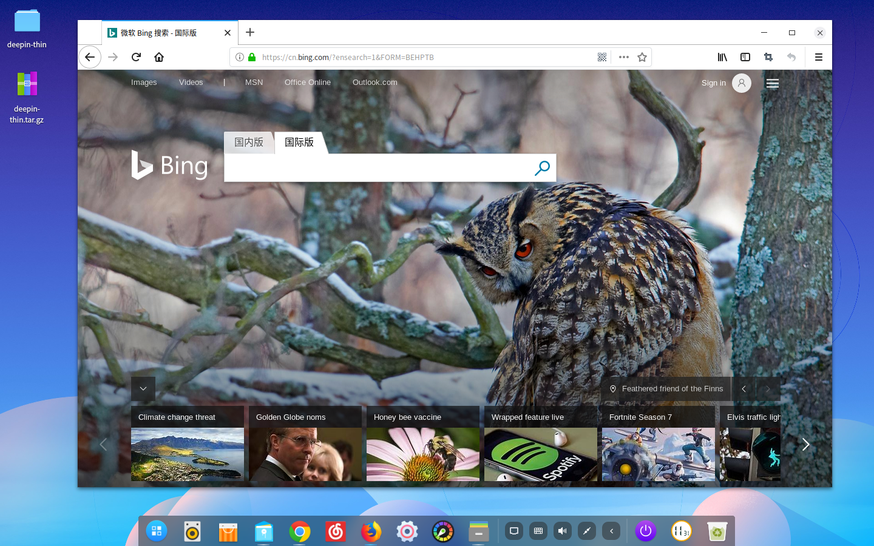The height and width of the screenshot is (546, 874).
Task: Launch NetEase Music from the dock
Action: tap(336, 531)
